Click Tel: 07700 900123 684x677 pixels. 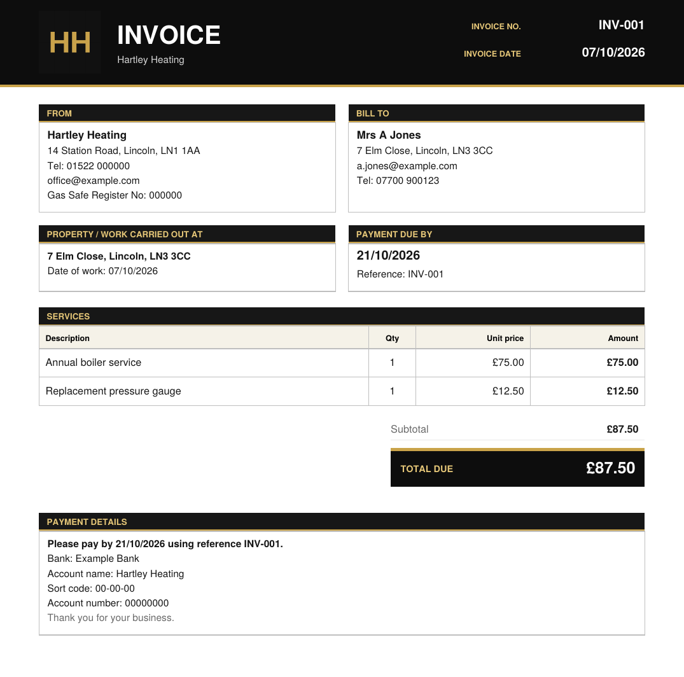click(398, 181)
